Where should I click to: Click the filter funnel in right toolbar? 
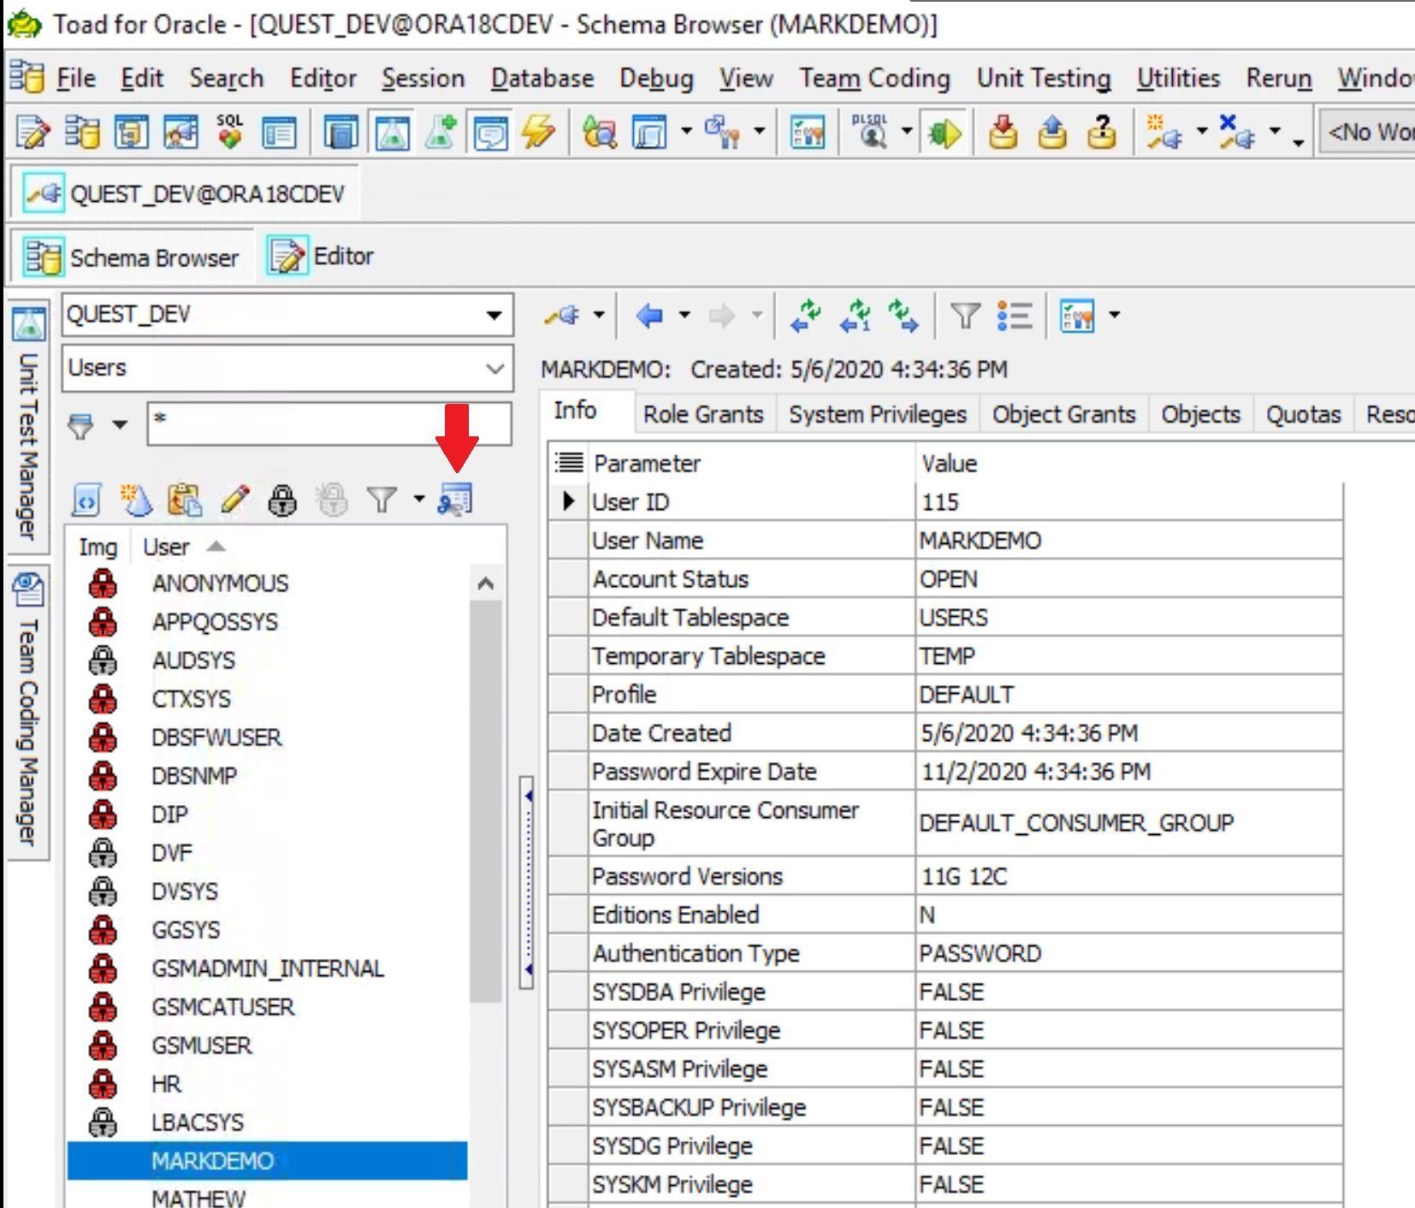tap(965, 316)
